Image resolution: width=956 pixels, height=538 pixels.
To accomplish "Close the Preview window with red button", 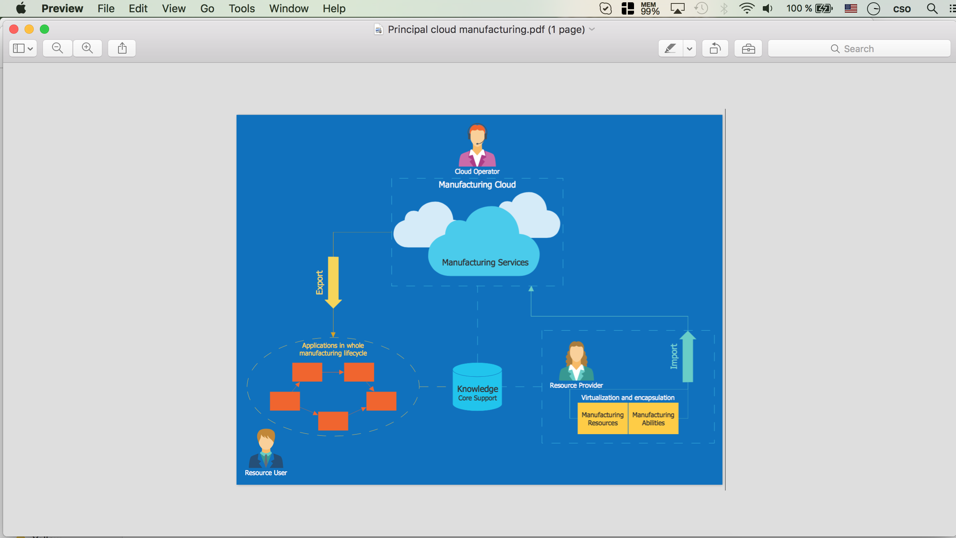I will [x=14, y=29].
